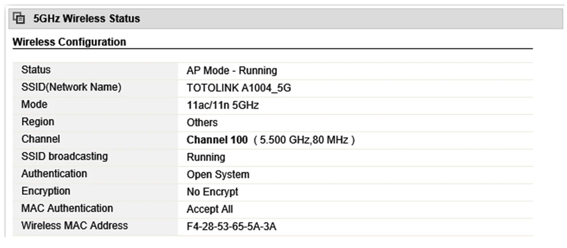Image resolution: width=567 pixels, height=248 pixels.
Task: Click the 11ac/11n 5GHz mode value
Action: click(223, 105)
